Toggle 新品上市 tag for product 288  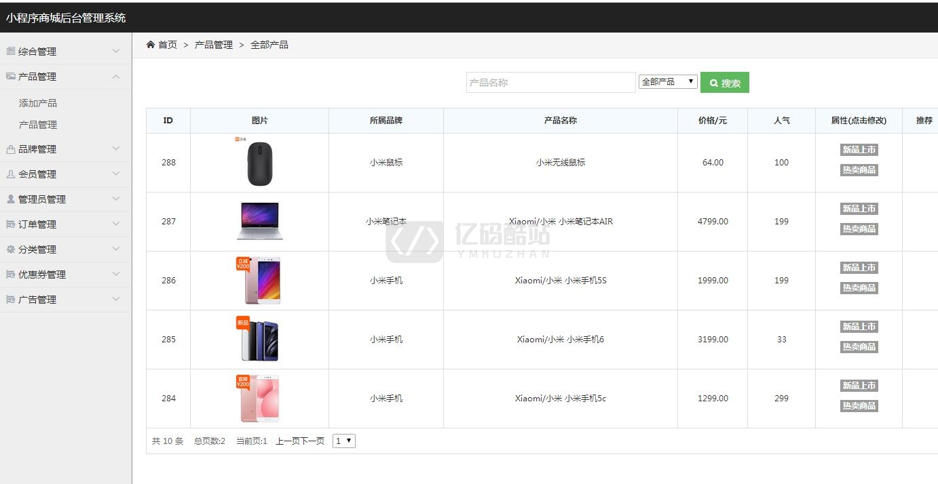tap(859, 150)
